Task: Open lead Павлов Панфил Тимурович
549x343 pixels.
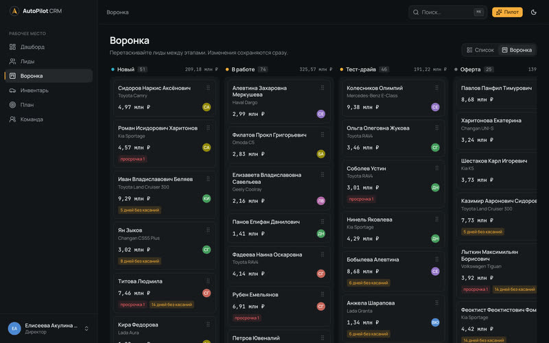Action: [496, 88]
